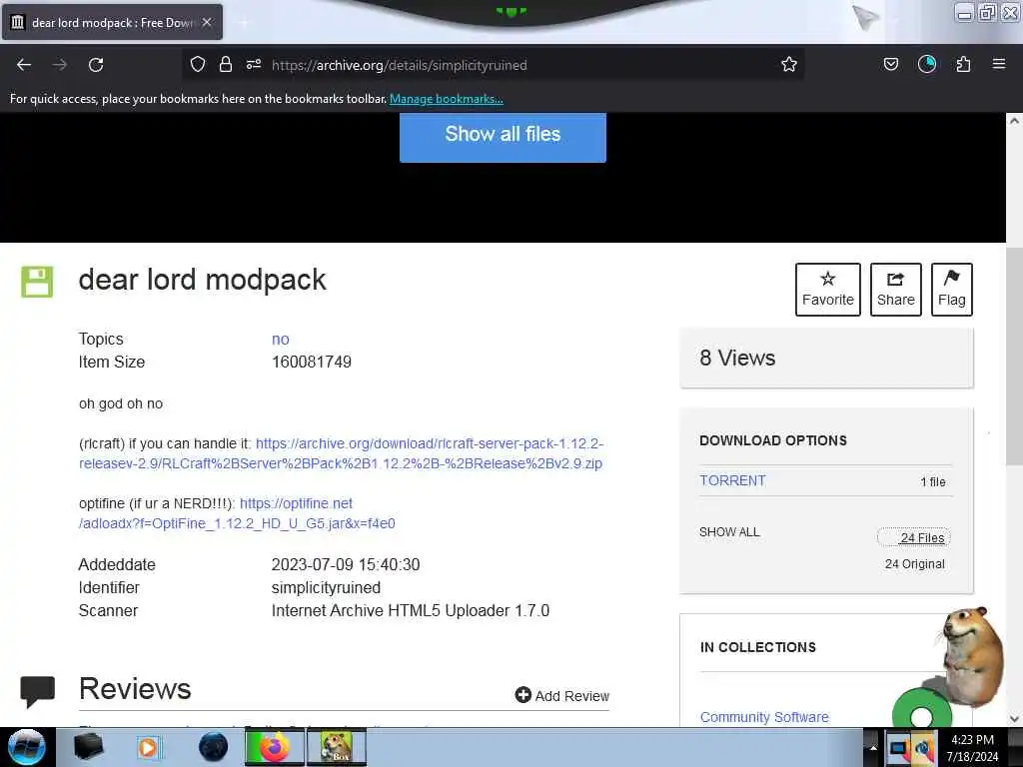Image resolution: width=1023 pixels, height=767 pixels.
Task: Open the Windows Start orb
Action: [27, 747]
